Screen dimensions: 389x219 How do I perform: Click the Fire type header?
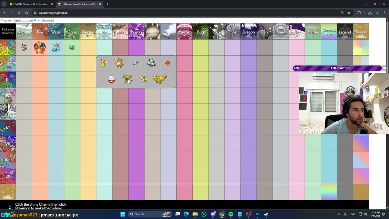click(x=40, y=32)
